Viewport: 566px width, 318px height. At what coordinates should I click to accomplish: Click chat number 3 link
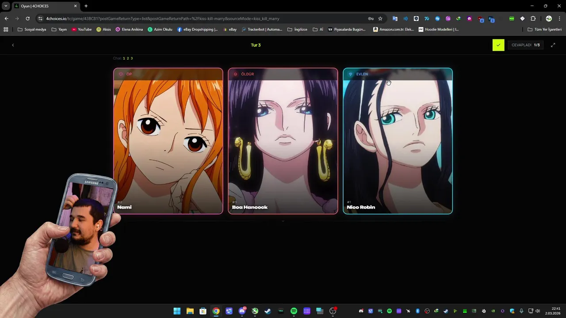(131, 58)
